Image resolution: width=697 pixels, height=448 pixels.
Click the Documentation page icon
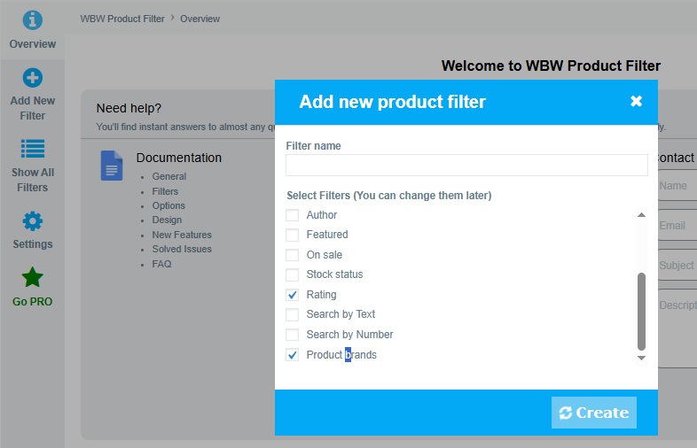coord(112,166)
